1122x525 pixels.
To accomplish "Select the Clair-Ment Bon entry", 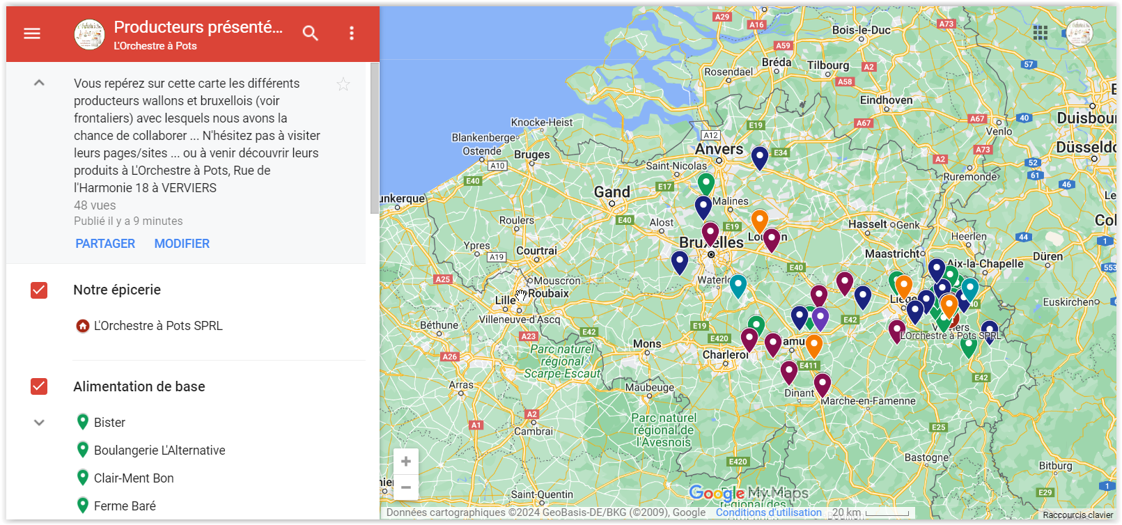I will [x=134, y=478].
